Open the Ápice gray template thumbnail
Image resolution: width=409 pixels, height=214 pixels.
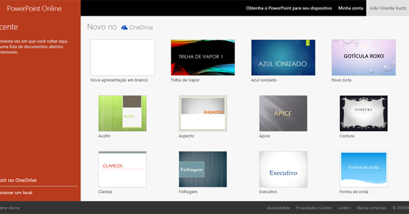tap(283, 113)
